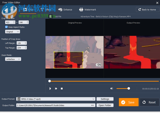The image size is (160, 113).
Task: Click the Top Margin stepper arrows
Action: click(26, 48)
